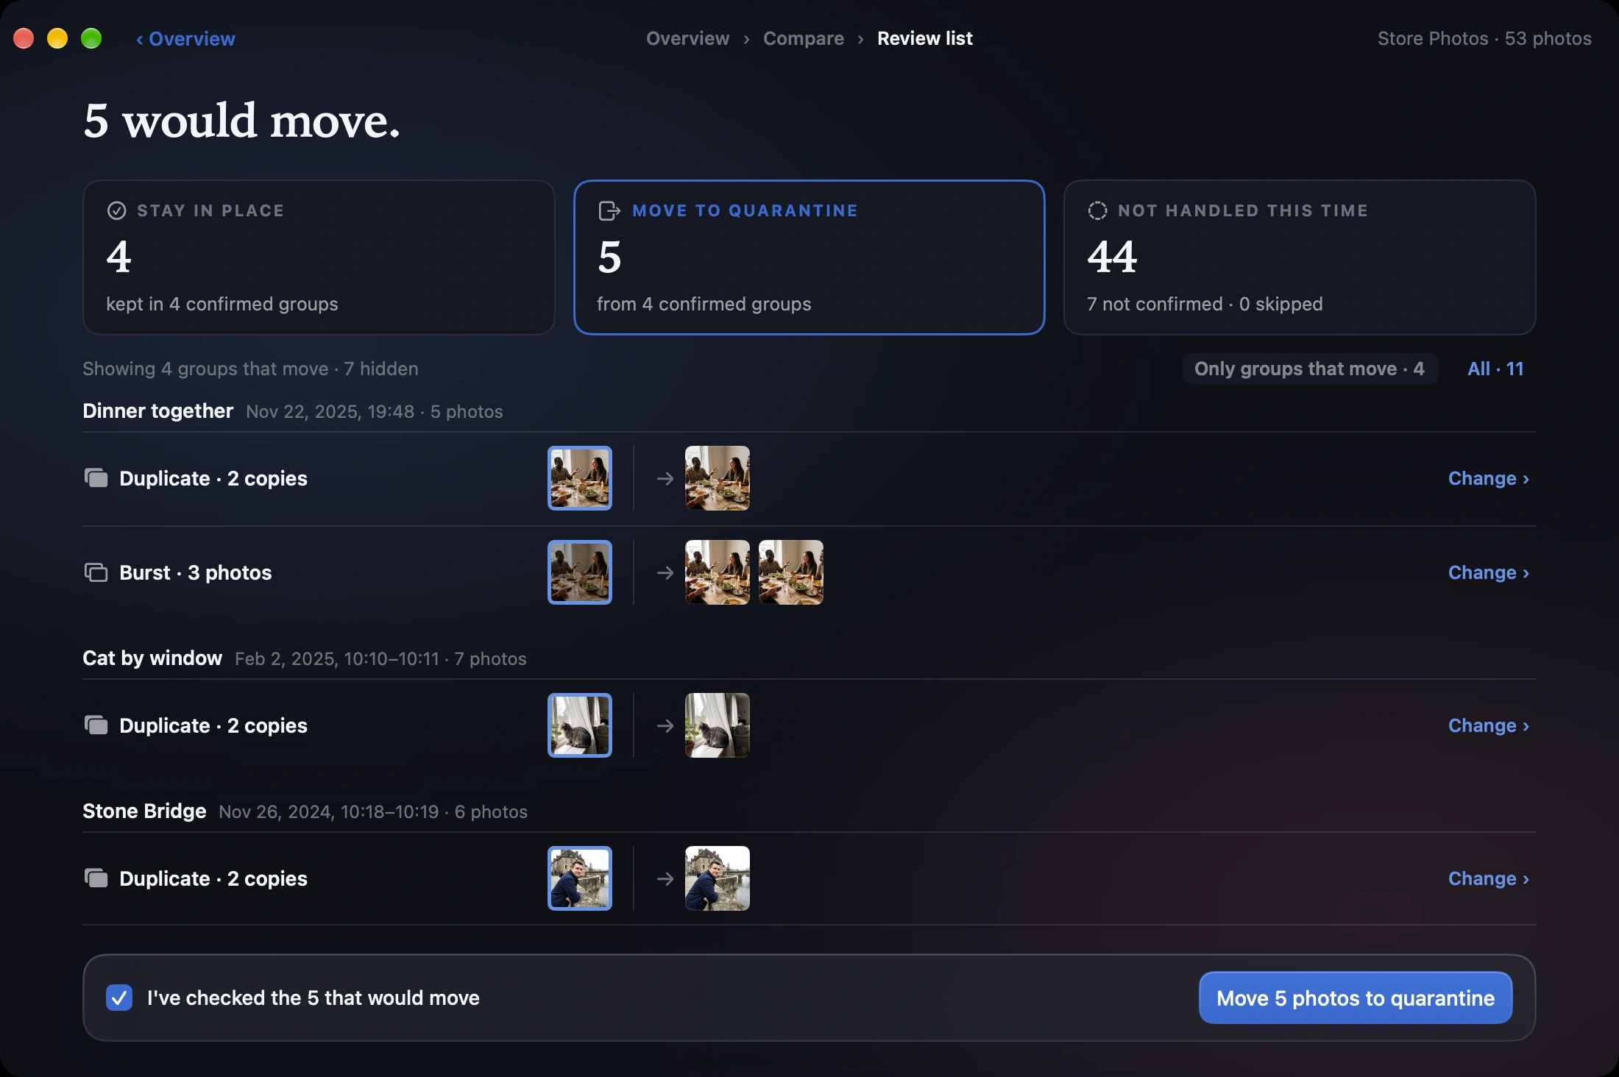
Task: Go back using the ‹ Overview link
Action: (x=185, y=39)
